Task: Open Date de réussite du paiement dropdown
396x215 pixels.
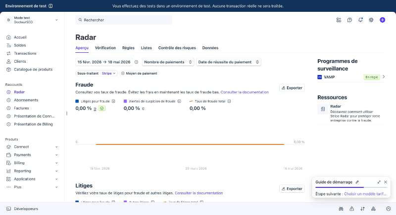Action: coord(229,62)
